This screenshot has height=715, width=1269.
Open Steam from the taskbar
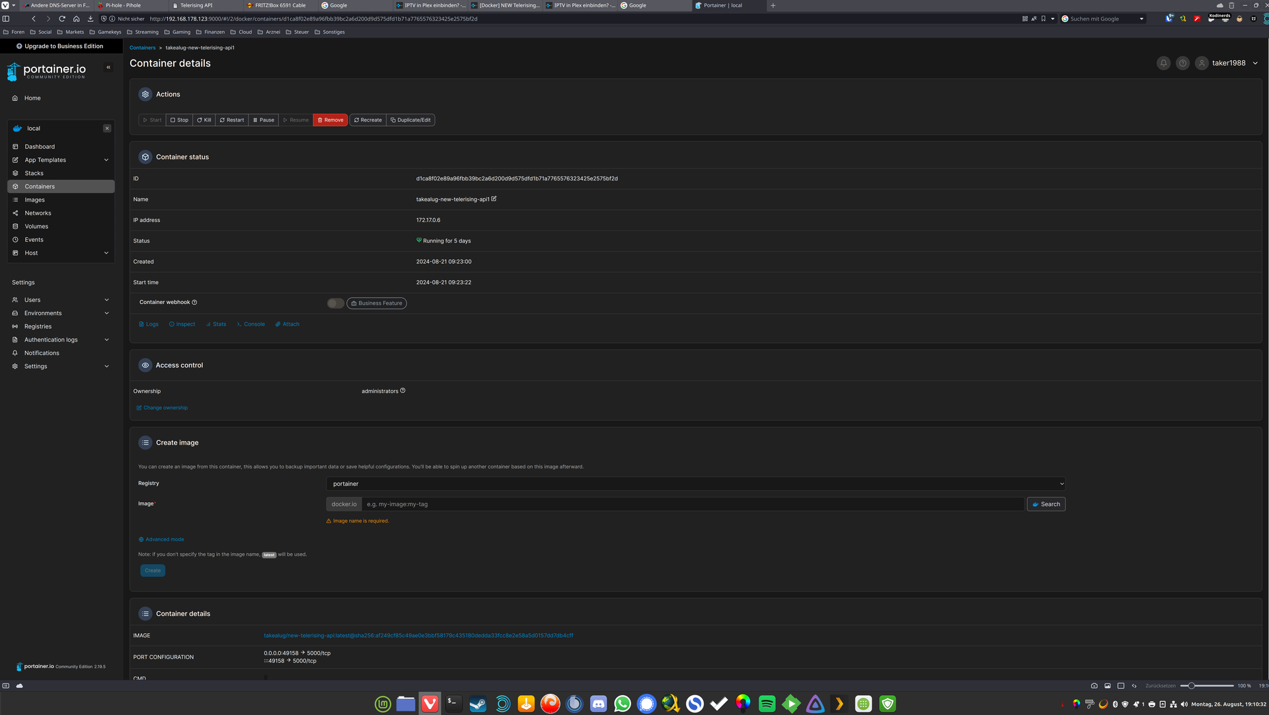[x=478, y=704]
